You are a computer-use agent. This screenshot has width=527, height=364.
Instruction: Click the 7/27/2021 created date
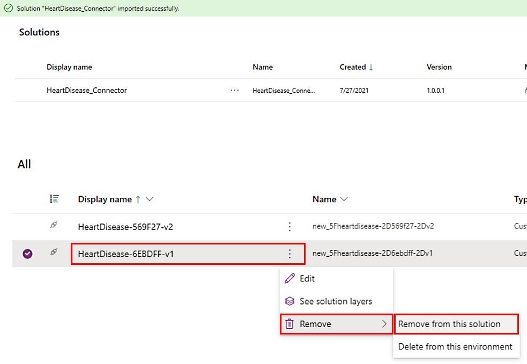click(354, 91)
